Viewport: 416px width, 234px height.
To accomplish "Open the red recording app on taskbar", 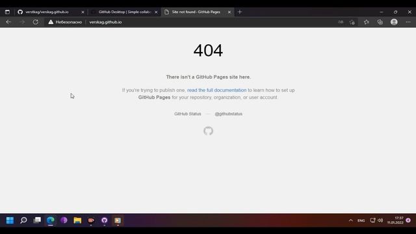I will 91,220.
